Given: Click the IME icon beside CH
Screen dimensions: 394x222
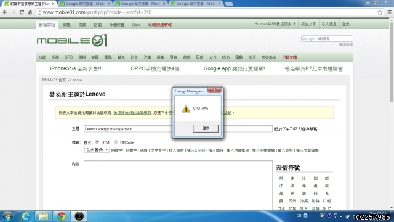Looking at the screenshot, I should (x=305, y=216).
